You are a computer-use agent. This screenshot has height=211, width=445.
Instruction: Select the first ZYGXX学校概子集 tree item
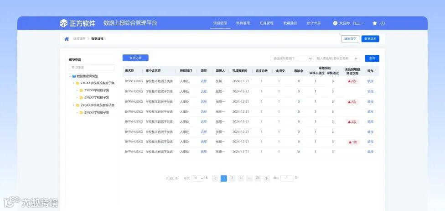(97, 90)
